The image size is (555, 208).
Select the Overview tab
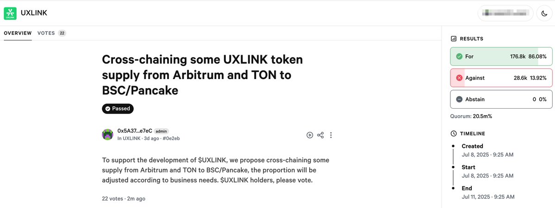click(18, 33)
